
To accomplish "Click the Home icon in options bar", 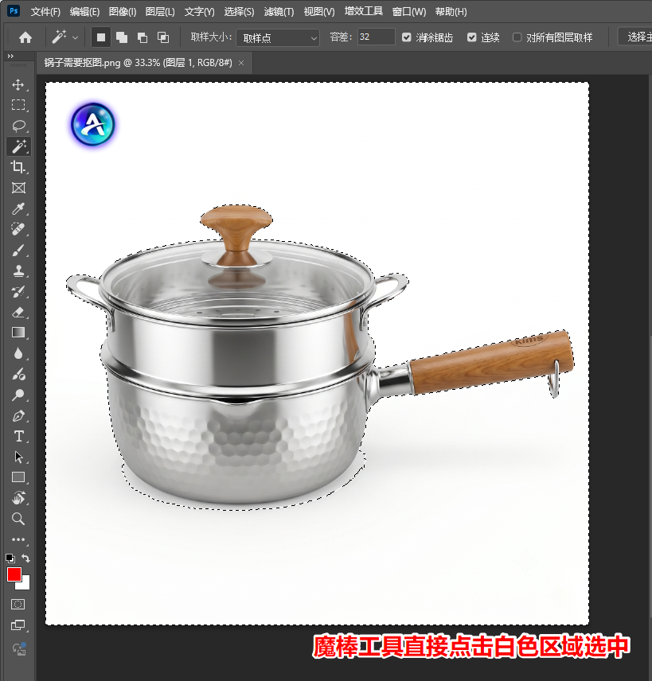I will click(x=25, y=37).
